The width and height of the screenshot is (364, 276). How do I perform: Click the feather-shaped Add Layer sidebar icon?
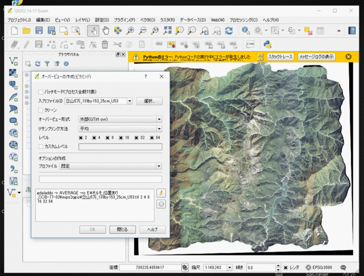[x=13, y=97]
